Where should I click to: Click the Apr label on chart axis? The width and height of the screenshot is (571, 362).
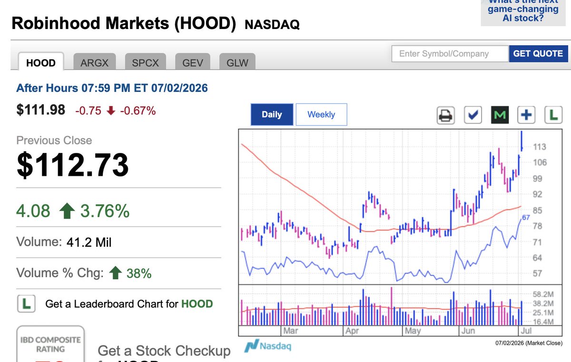click(x=352, y=331)
